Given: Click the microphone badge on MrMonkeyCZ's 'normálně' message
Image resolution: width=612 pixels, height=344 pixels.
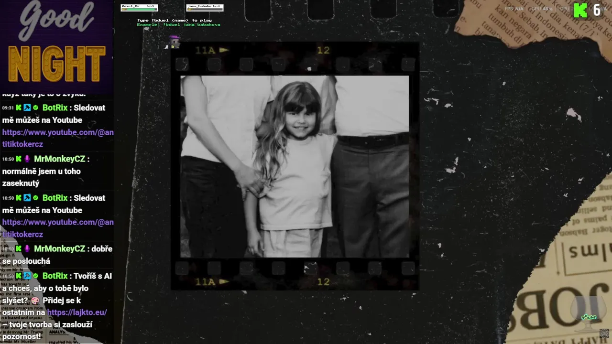Looking at the screenshot, I should coord(27,159).
